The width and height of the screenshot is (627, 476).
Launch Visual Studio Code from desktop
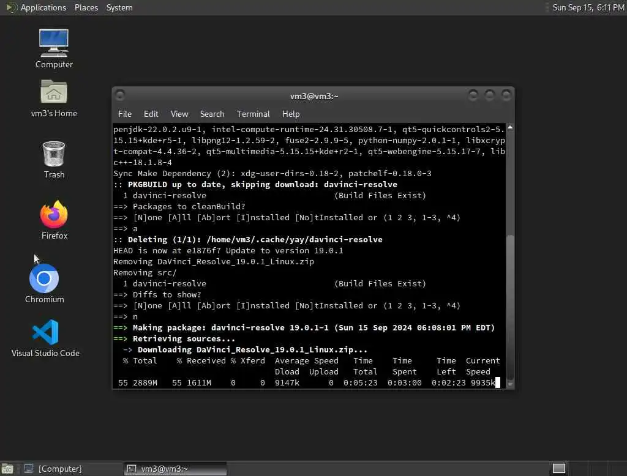pos(45,338)
